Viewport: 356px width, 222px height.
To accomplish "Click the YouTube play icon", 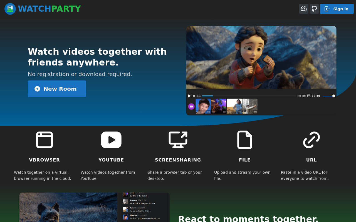I will click(x=111, y=140).
